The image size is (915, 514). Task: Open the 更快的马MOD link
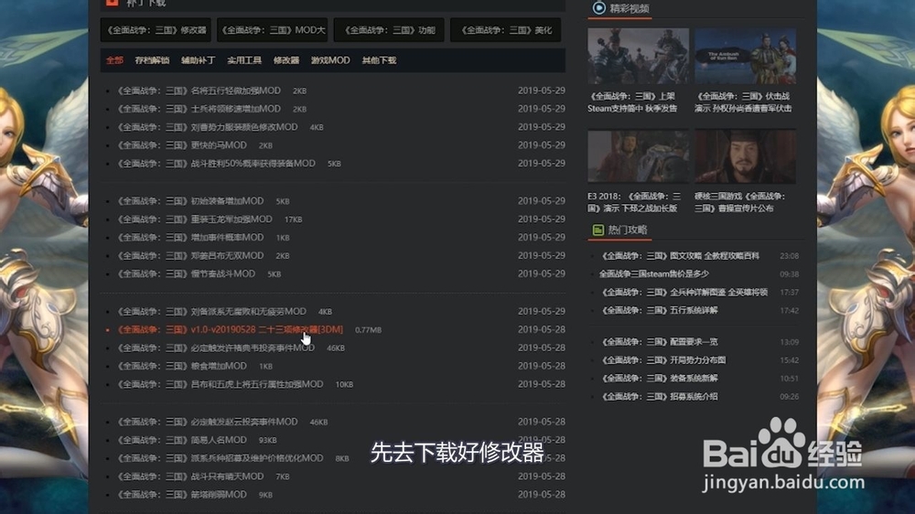pos(182,145)
